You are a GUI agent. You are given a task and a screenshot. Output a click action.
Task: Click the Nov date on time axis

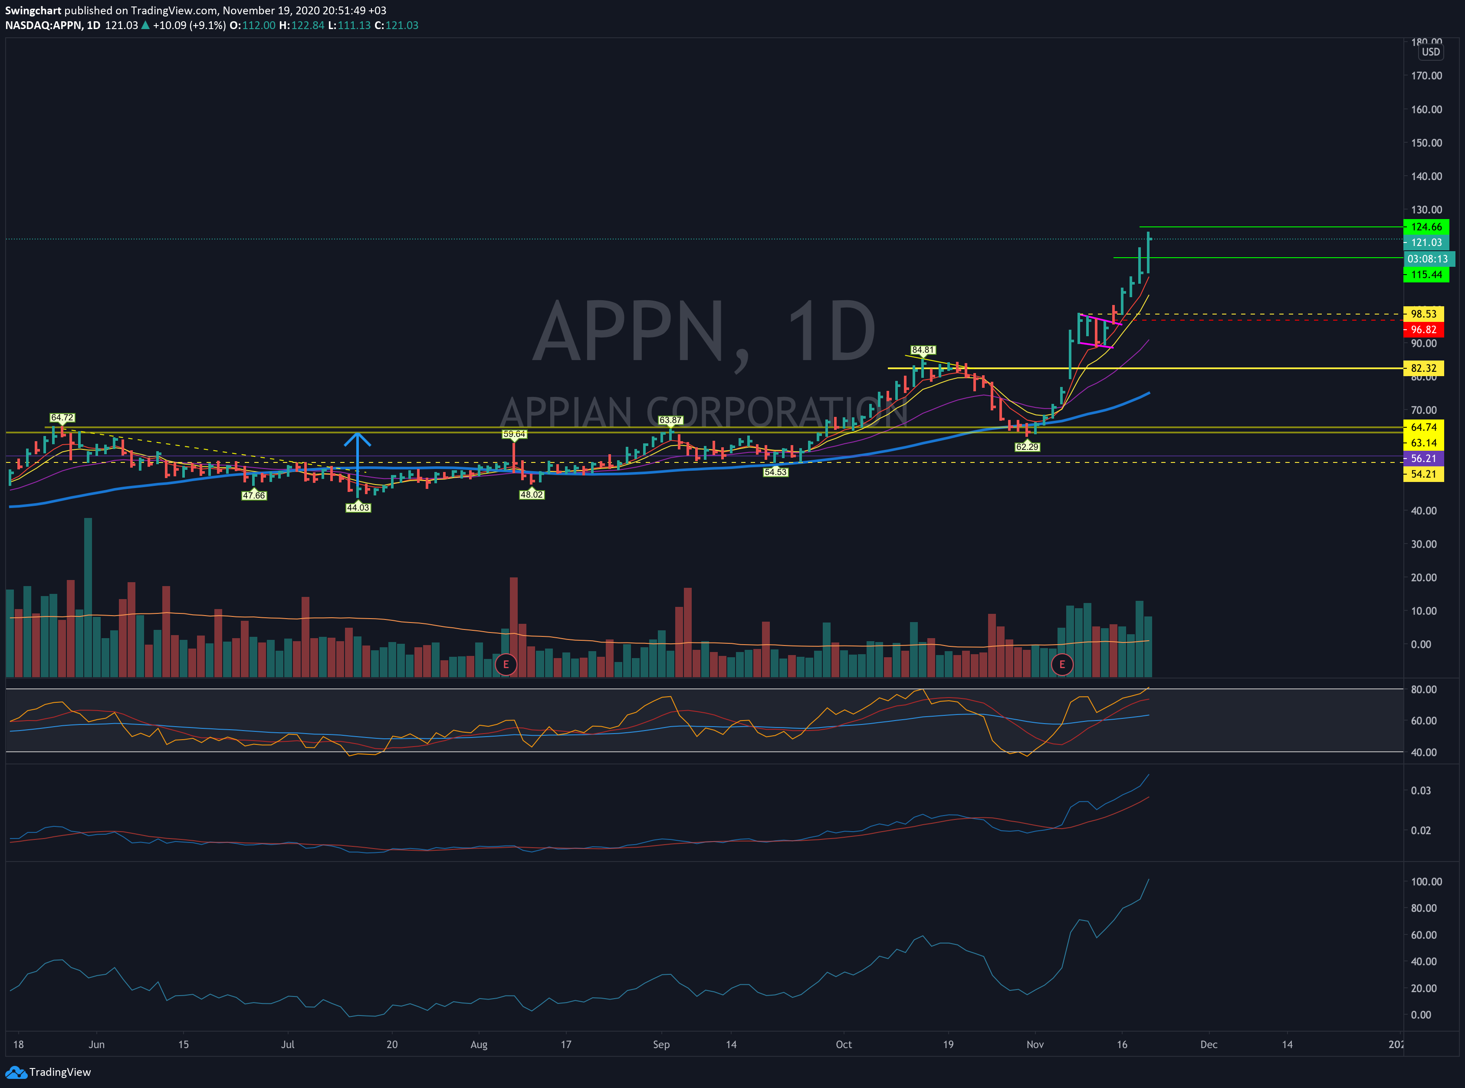point(1035,1045)
